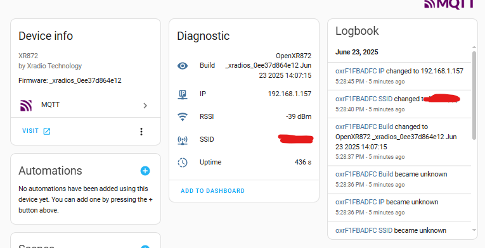Click the Logbook scroll down arrow
Screen dimensions: 485x248
coord(474,230)
